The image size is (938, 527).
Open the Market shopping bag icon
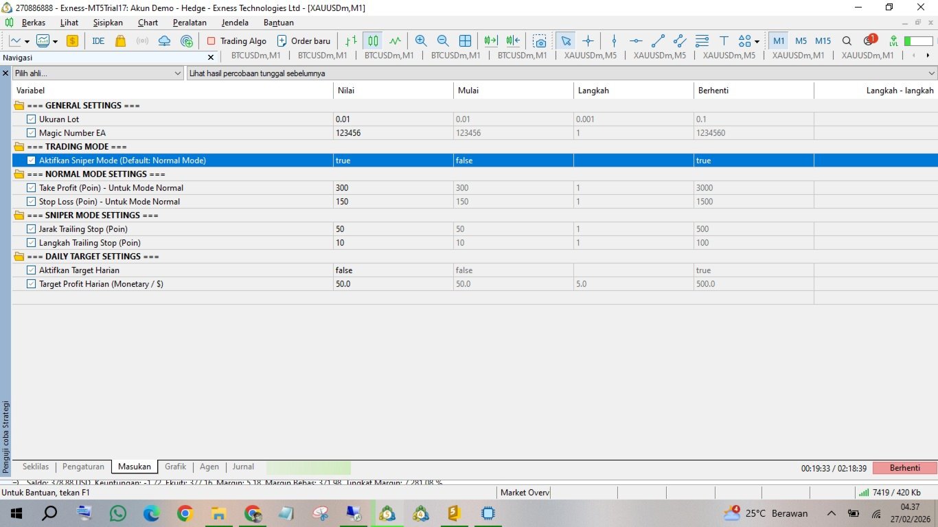point(121,41)
